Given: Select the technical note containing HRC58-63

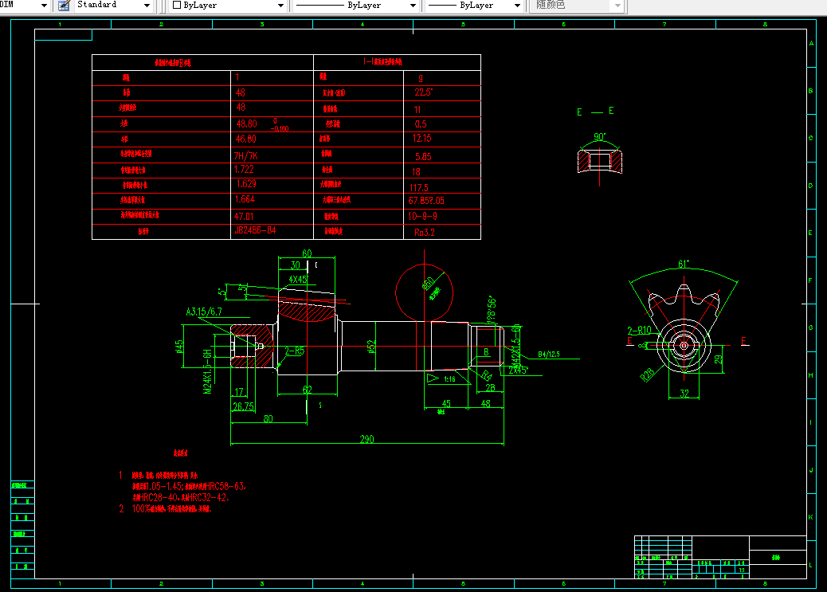Looking at the screenshot, I should pos(189,486).
